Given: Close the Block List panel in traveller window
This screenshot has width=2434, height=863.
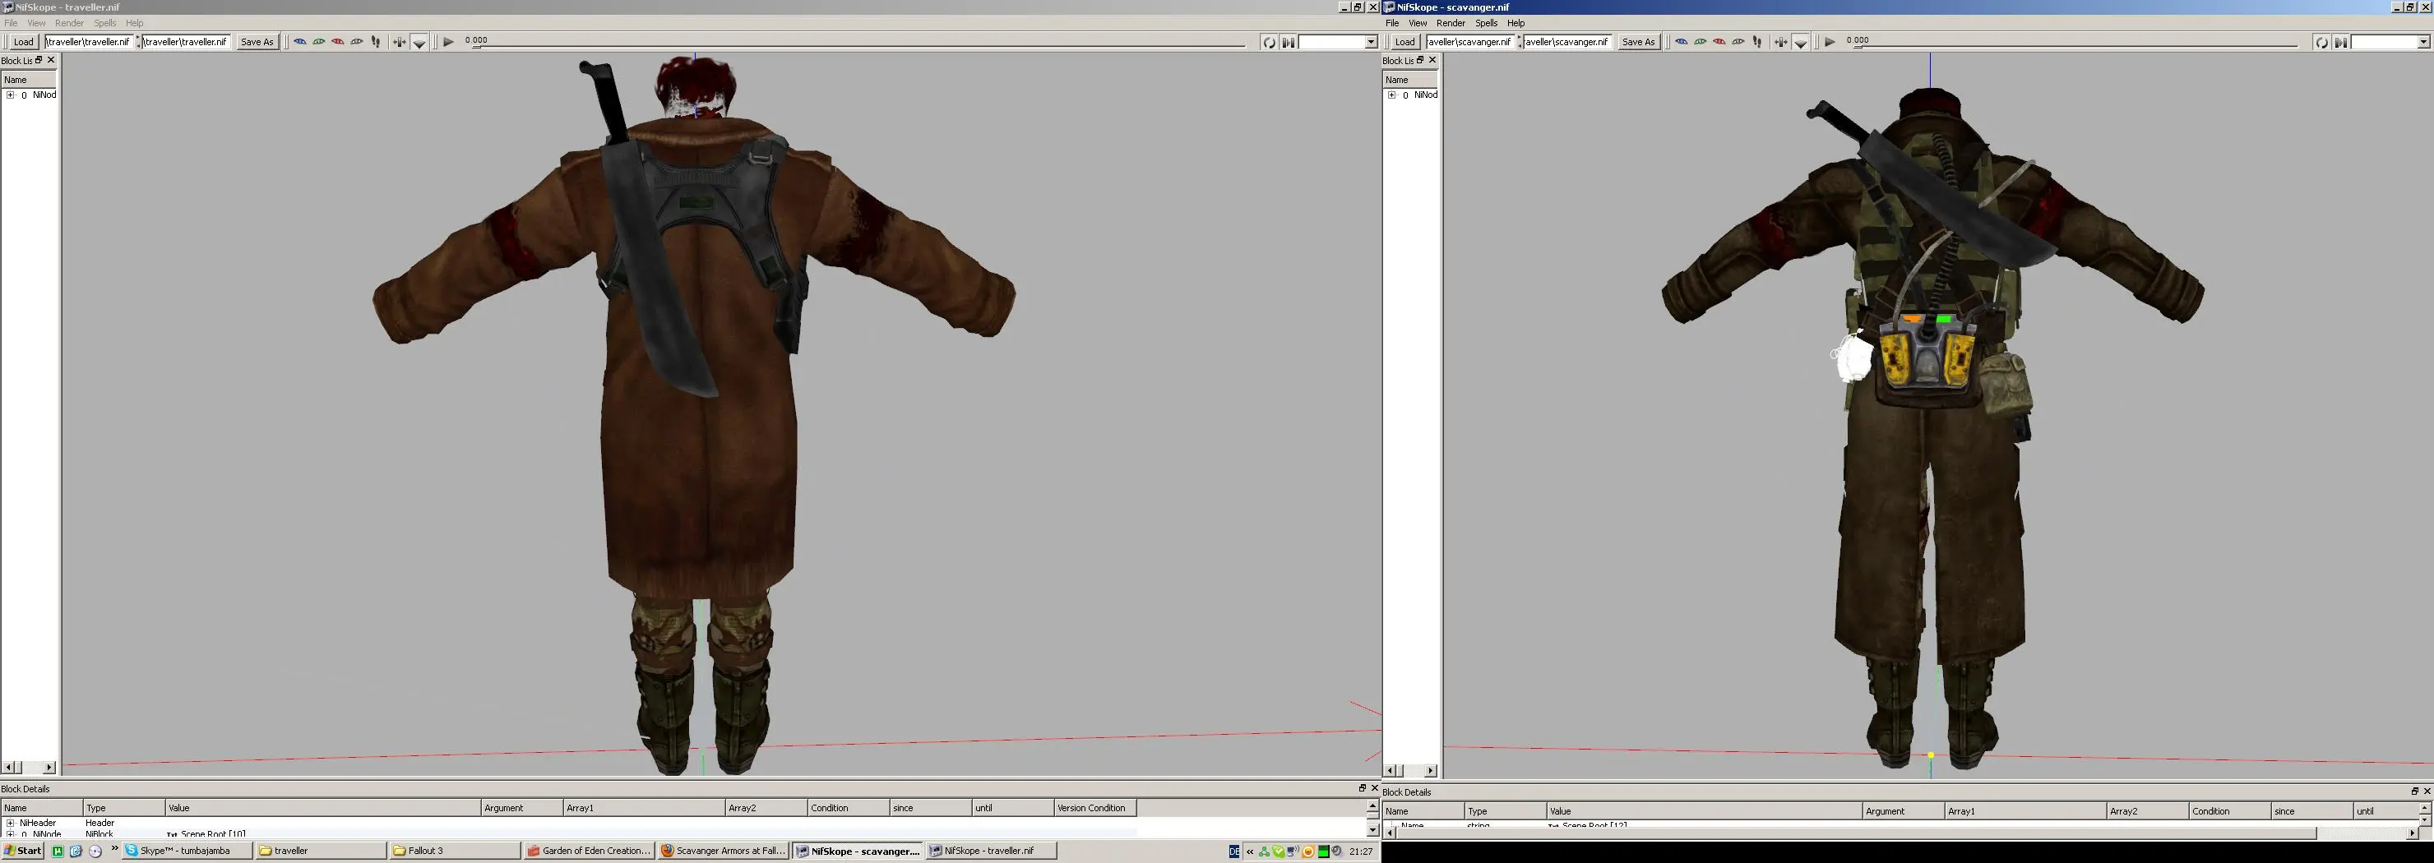Looking at the screenshot, I should 51,59.
